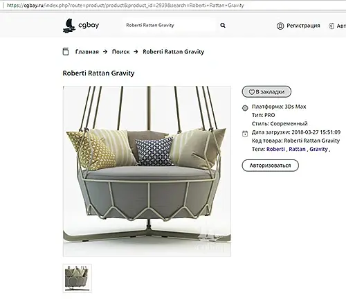Open the Roberti tag link
The image size is (346, 302).
[275, 149]
